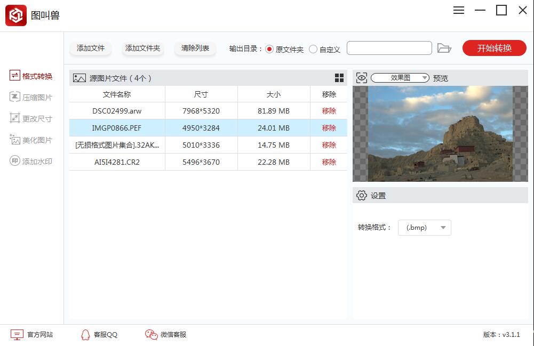Select the IMGP0866.PEF file row
Image resolution: width=534 pixels, height=346 pixels.
pos(117,128)
